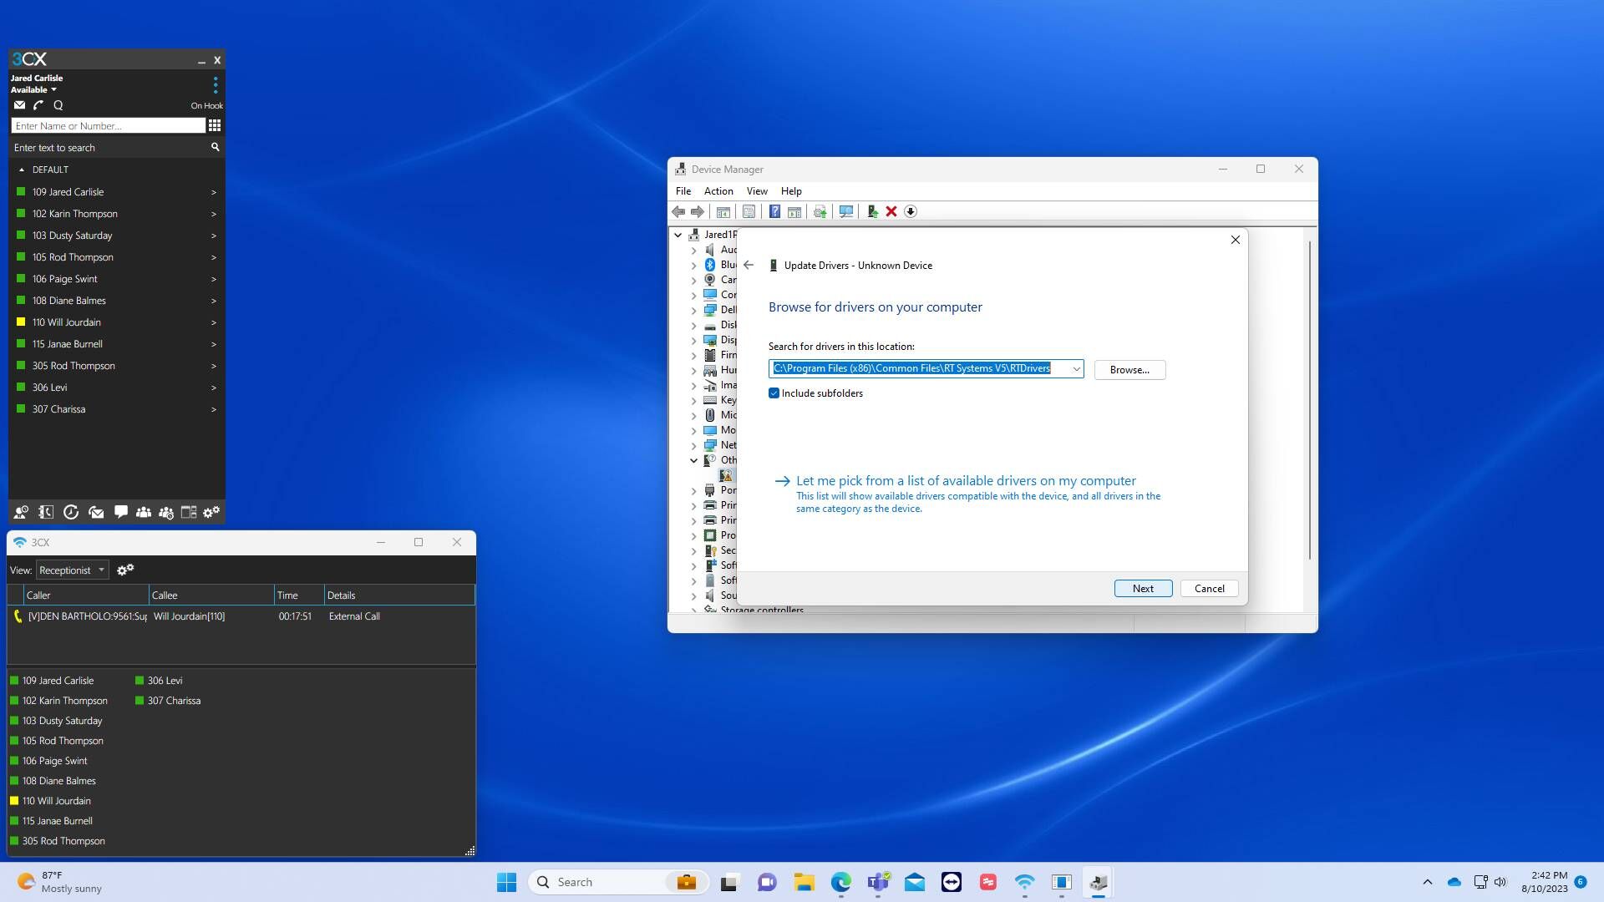The width and height of the screenshot is (1604, 902).
Task: Click the gears icon in 3CX switchboard
Action: [125, 570]
